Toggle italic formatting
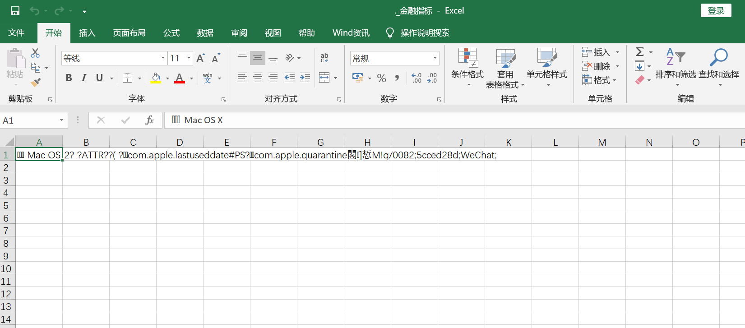 (84, 78)
